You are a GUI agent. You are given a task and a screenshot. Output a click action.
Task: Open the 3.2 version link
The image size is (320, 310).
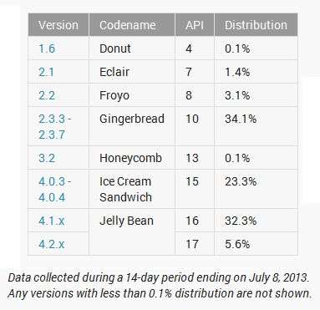click(x=47, y=158)
